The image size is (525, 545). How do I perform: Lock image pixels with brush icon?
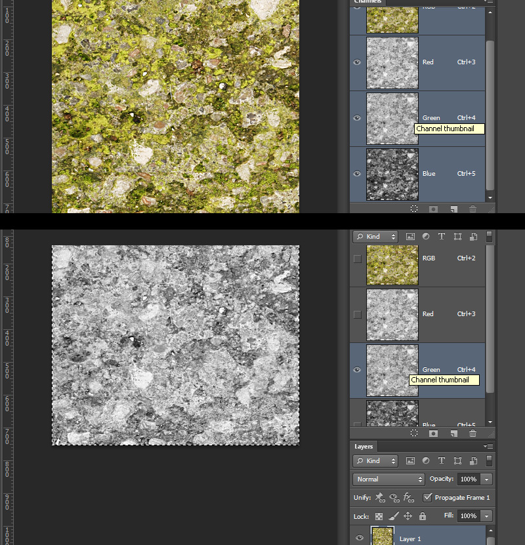click(393, 516)
